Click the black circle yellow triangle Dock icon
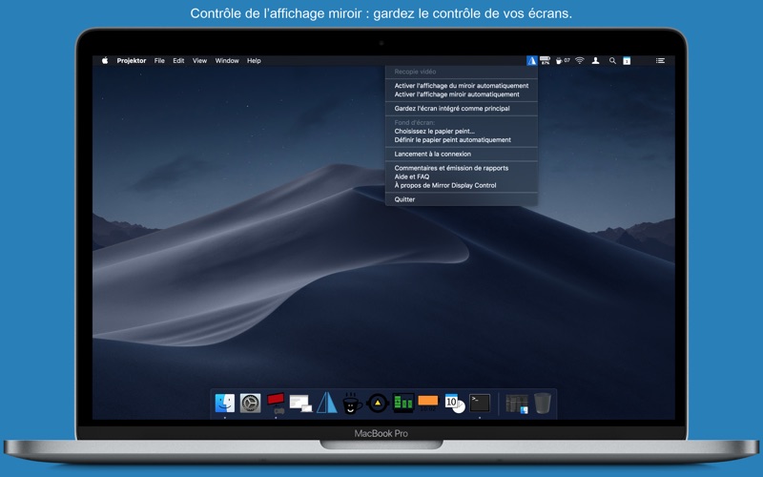This screenshot has height=477, width=763. pos(378,403)
